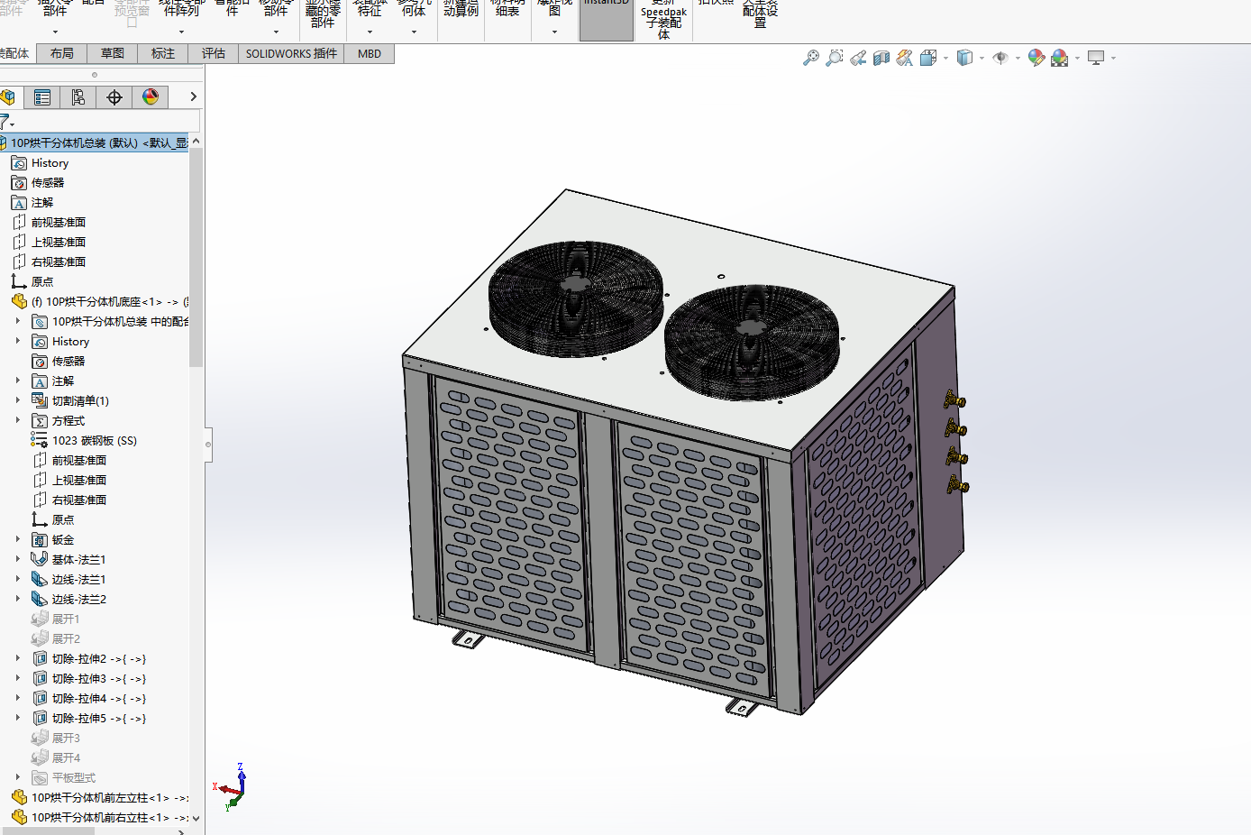Open the ConfigurationManager tab icon

click(x=78, y=97)
